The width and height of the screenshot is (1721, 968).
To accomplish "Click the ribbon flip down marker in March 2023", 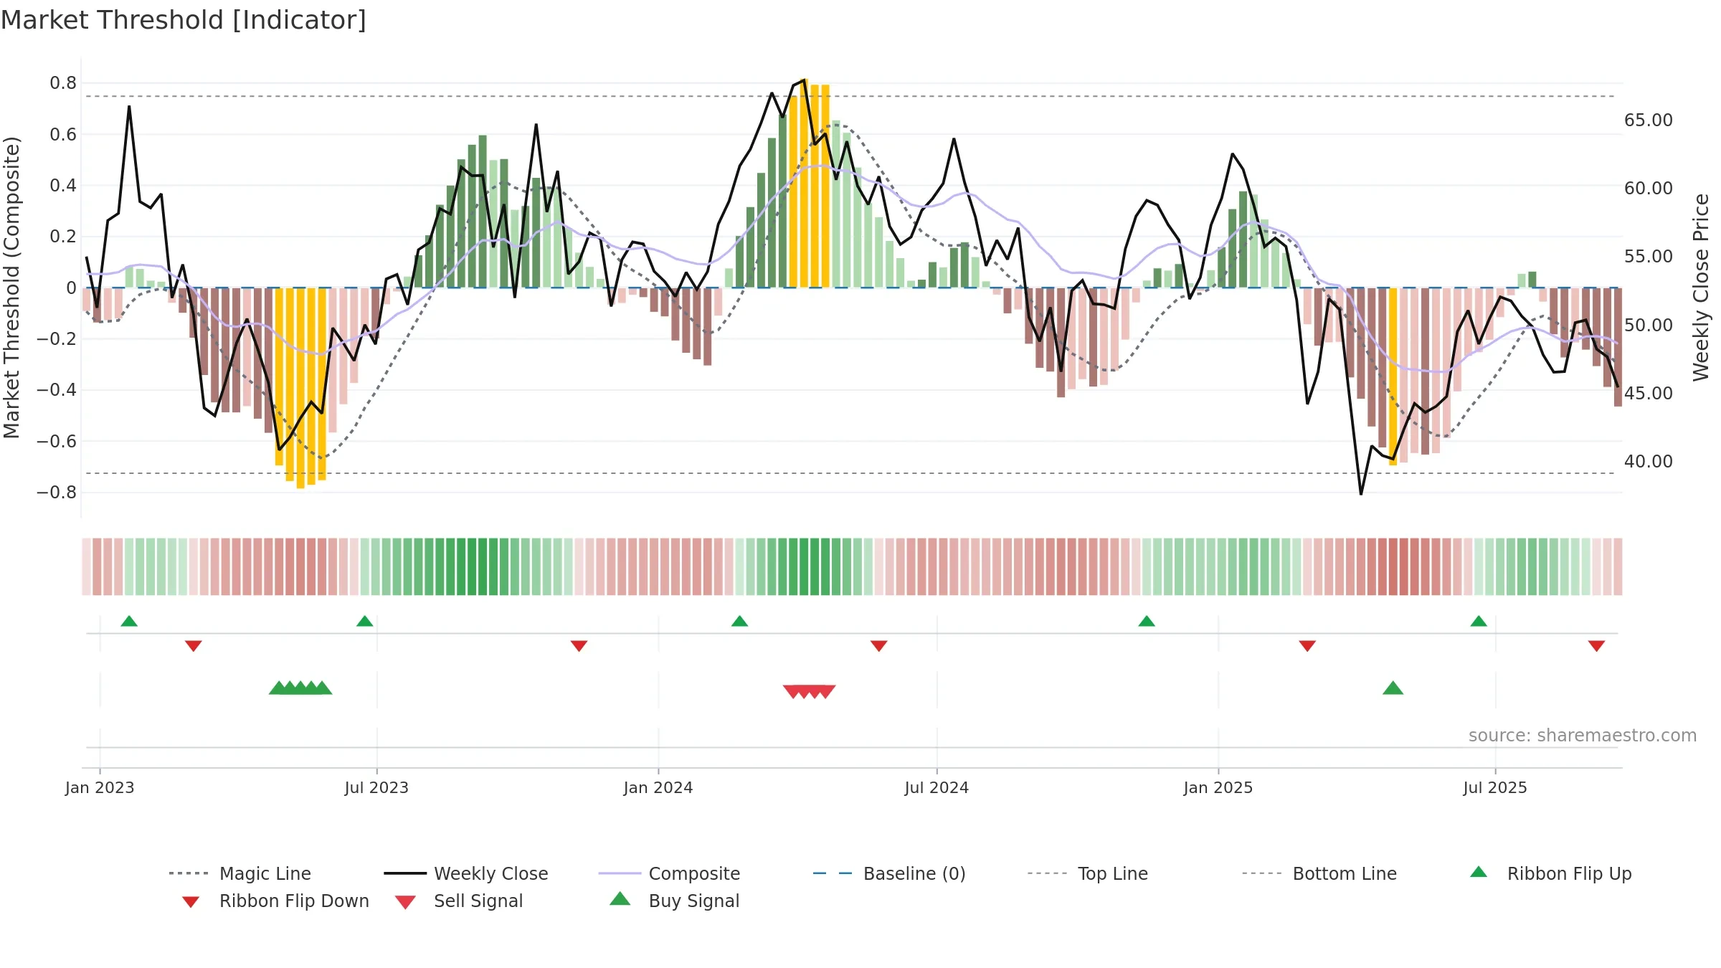I will [194, 646].
